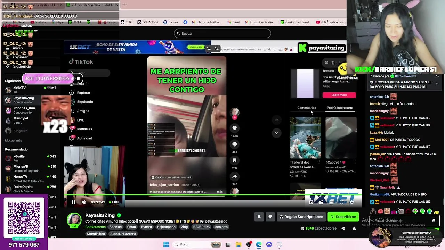This screenshot has width=445, height=250.
Task: Expand the video caption with más
Action: [x=220, y=192]
